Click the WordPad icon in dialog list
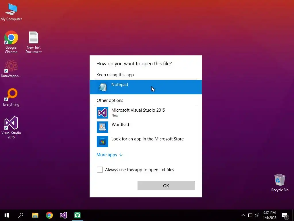 pos(102,127)
